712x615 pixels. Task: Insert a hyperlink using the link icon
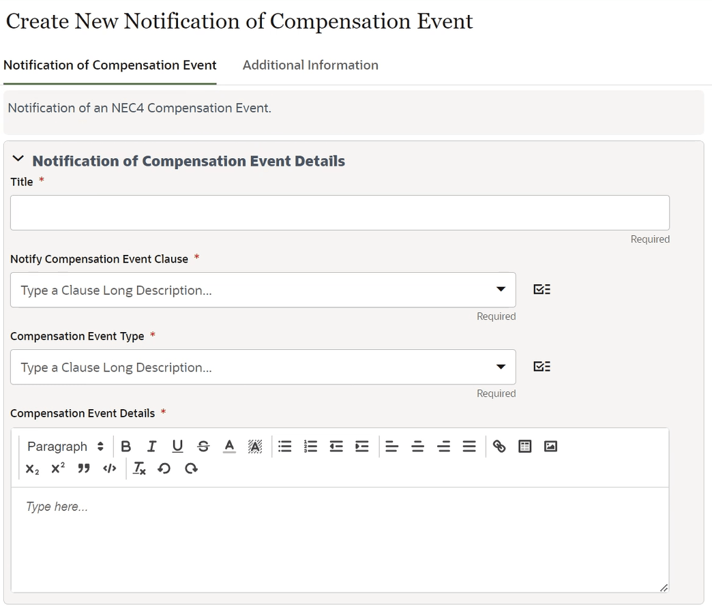coord(499,447)
